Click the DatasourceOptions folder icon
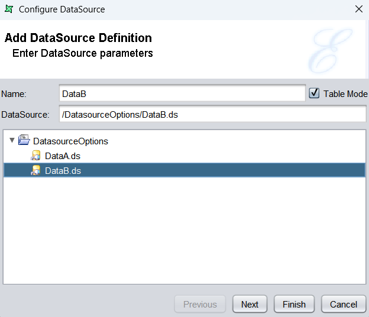Screen dimensions: 369x317 click(x=24, y=141)
